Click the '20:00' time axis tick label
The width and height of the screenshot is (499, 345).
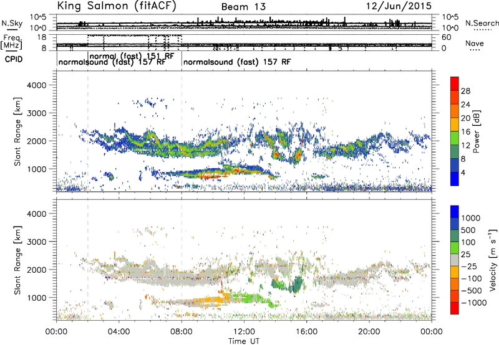pos(369,332)
